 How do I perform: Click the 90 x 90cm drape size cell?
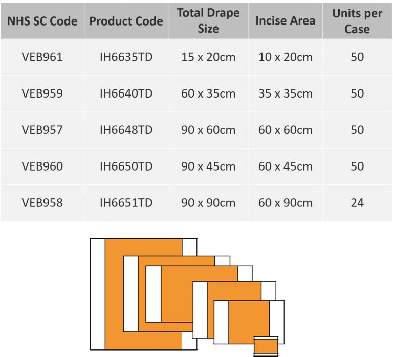(208, 203)
